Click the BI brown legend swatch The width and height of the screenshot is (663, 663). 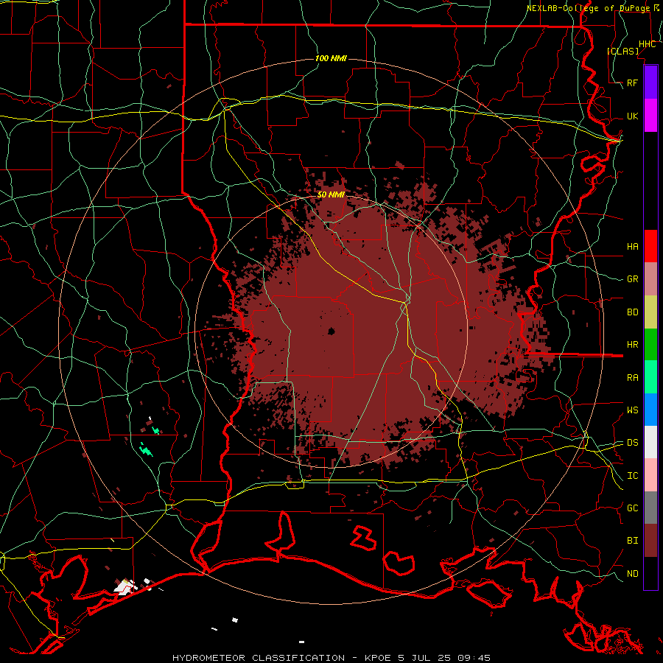650,541
